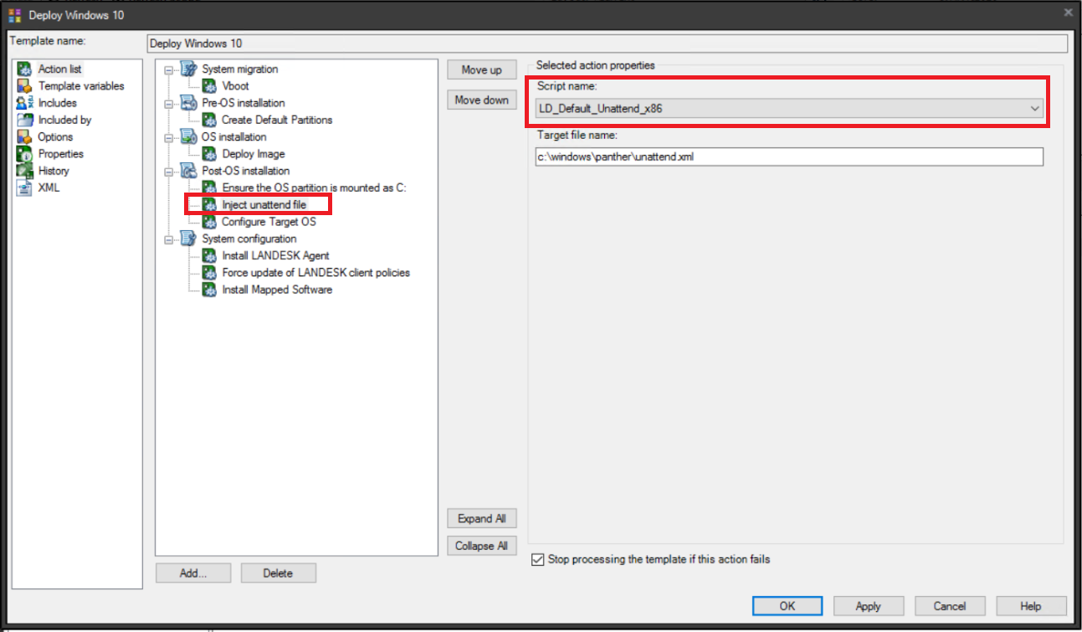Toggle Stop processing template if action fails

click(538, 560)
